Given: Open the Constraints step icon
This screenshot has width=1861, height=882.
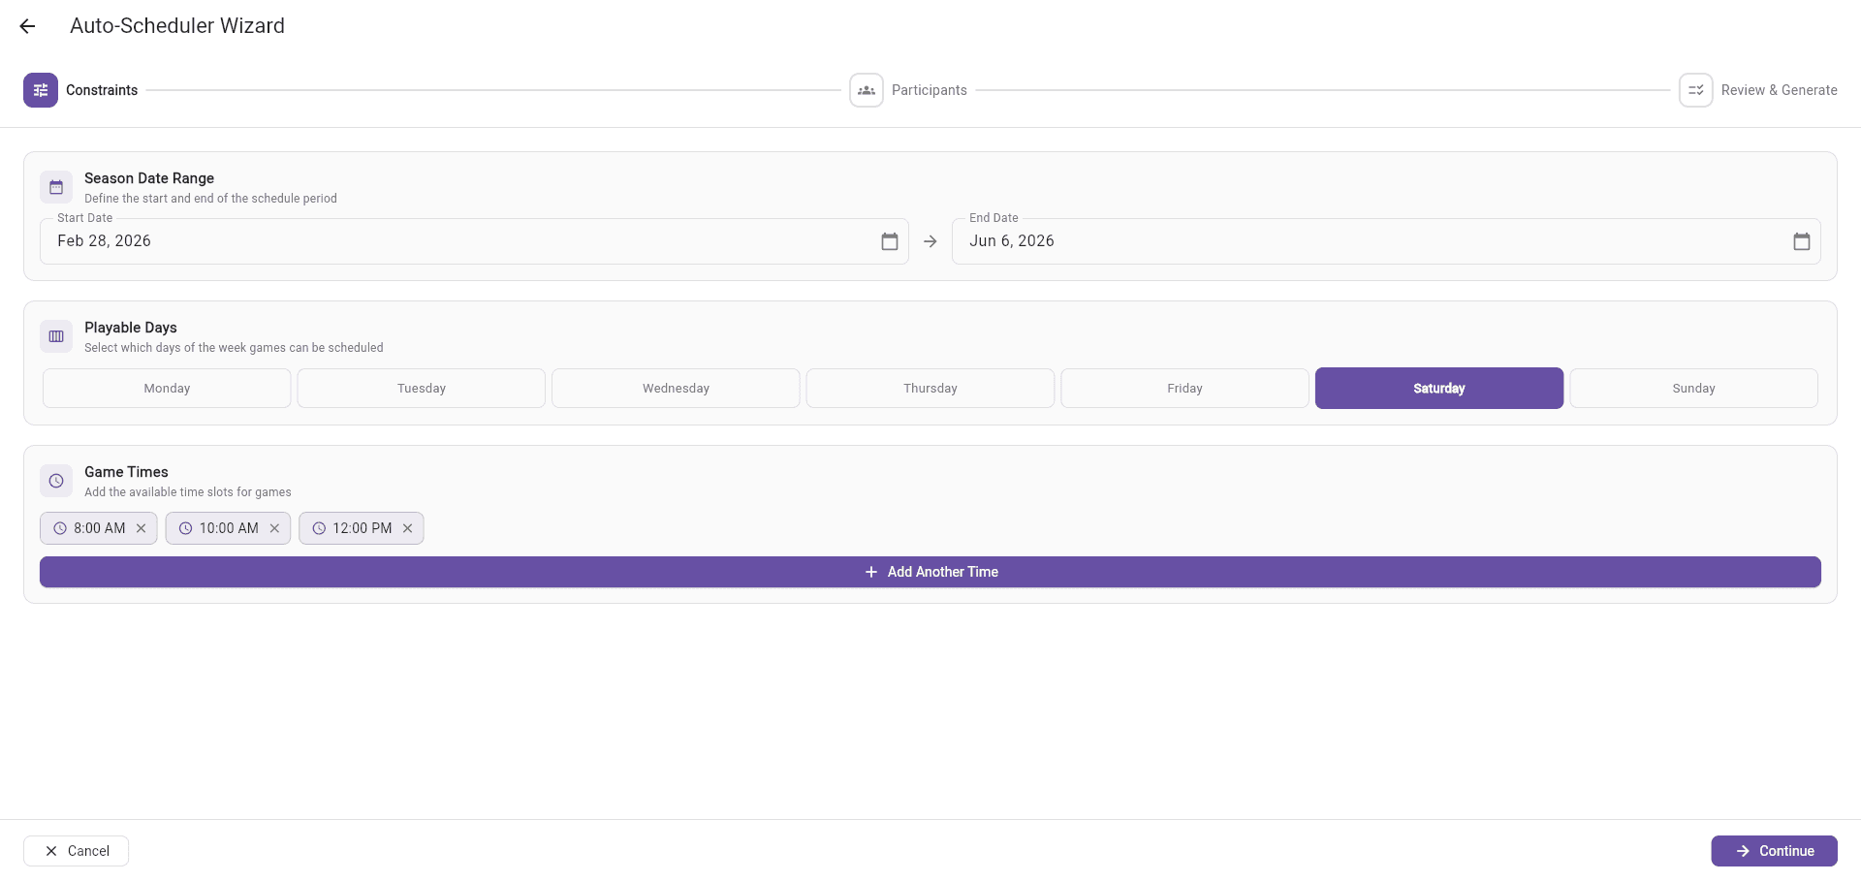Looking at the screenshot, I should pyautogui.click(x=41, y=90).
